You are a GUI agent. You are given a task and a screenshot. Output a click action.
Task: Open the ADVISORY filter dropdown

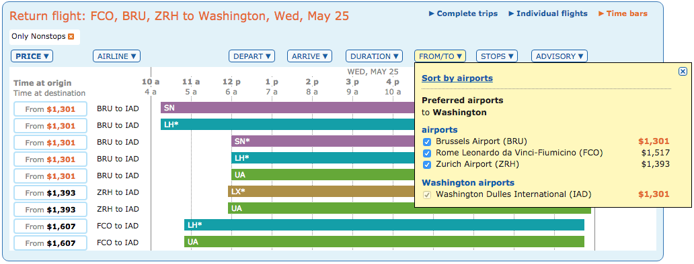[x=560, y=56]
